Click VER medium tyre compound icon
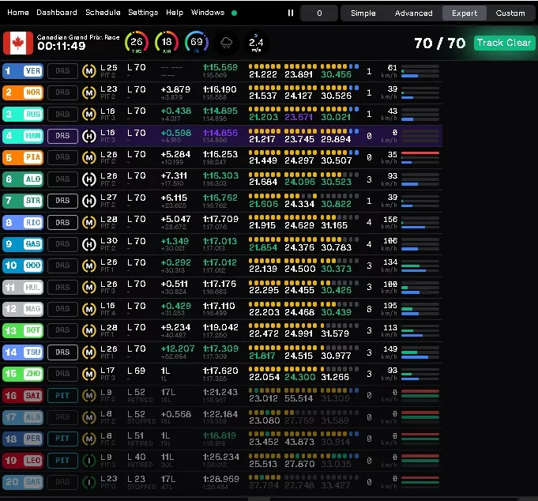538x501 pixels. point(89,71)
